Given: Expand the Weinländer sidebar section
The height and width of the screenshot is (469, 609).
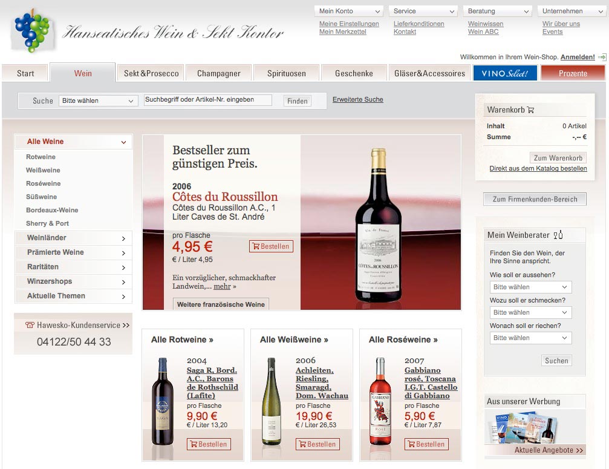Looking at the screenshot, I should tap(73, 238).
